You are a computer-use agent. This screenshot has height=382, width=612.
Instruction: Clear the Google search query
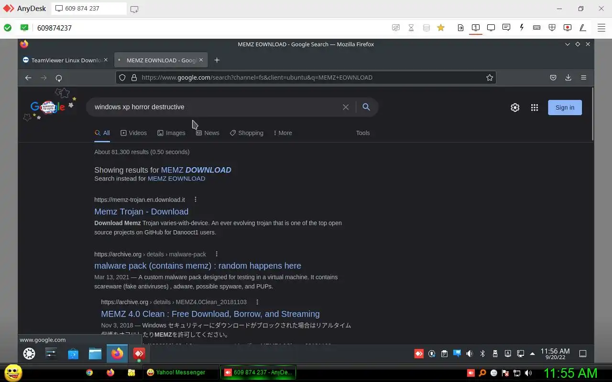click(x=346, y=107)
